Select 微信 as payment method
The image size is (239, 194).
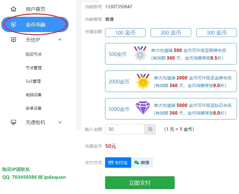142,163
